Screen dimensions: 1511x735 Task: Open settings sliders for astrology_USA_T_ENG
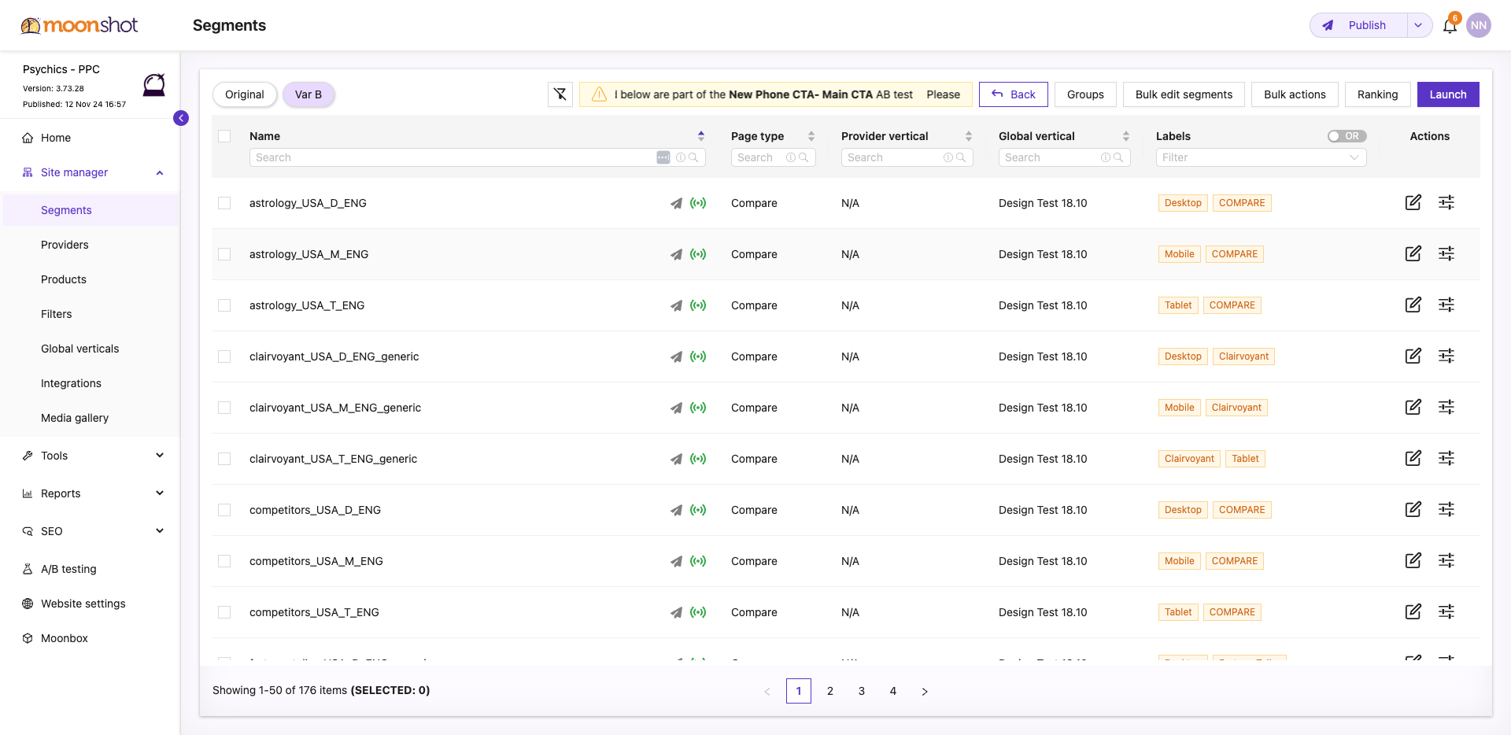click(x=1446, y=305)
